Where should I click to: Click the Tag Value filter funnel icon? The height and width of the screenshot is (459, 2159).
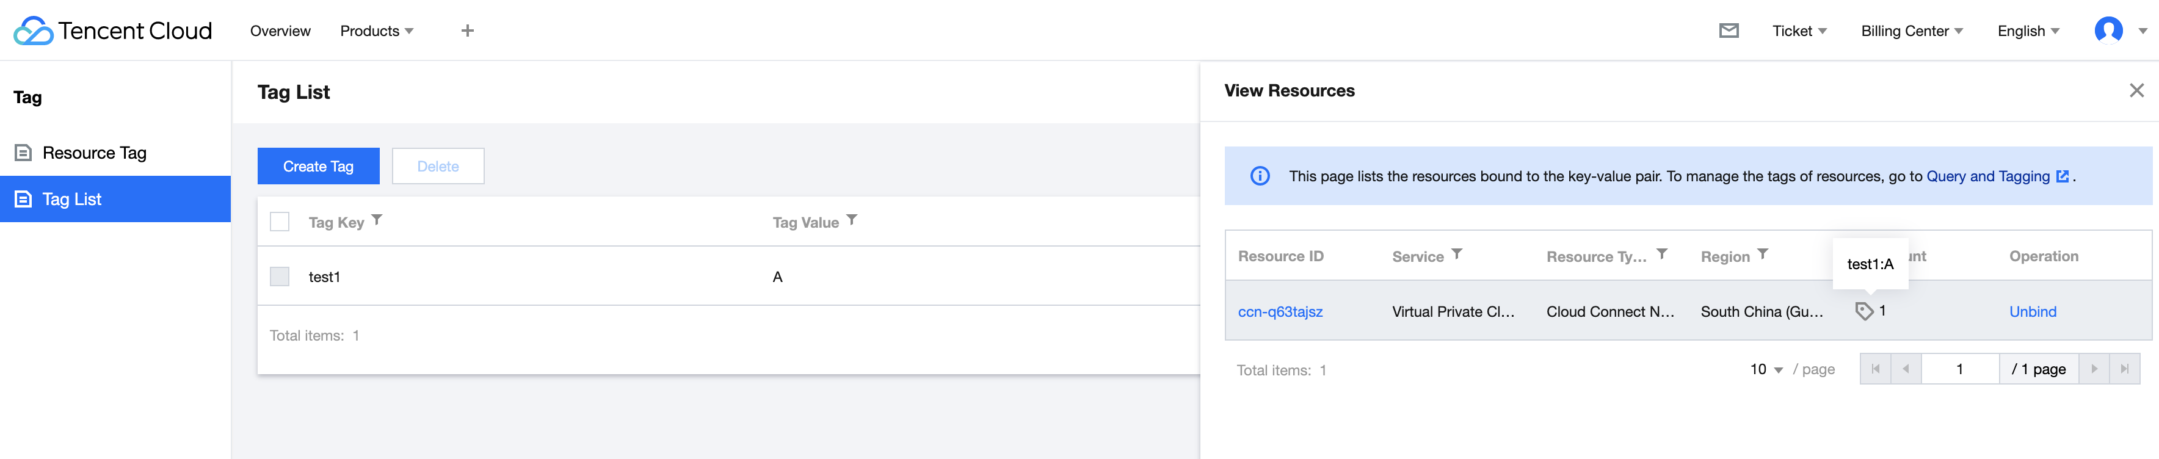pyautogui.click(x=852, y=220)
